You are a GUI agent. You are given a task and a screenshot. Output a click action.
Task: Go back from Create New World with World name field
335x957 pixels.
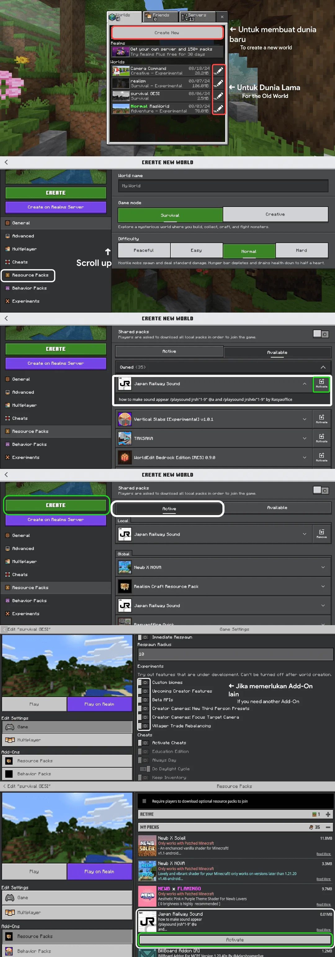[x=6, y=162]
